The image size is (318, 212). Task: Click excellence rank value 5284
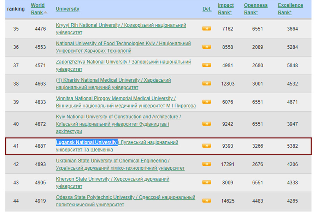[292, 47]
